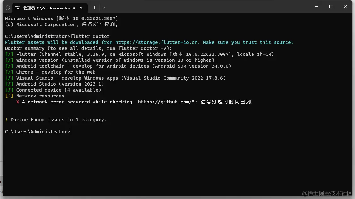Open the tab dropdown chevron

click(x=104, y=8)
